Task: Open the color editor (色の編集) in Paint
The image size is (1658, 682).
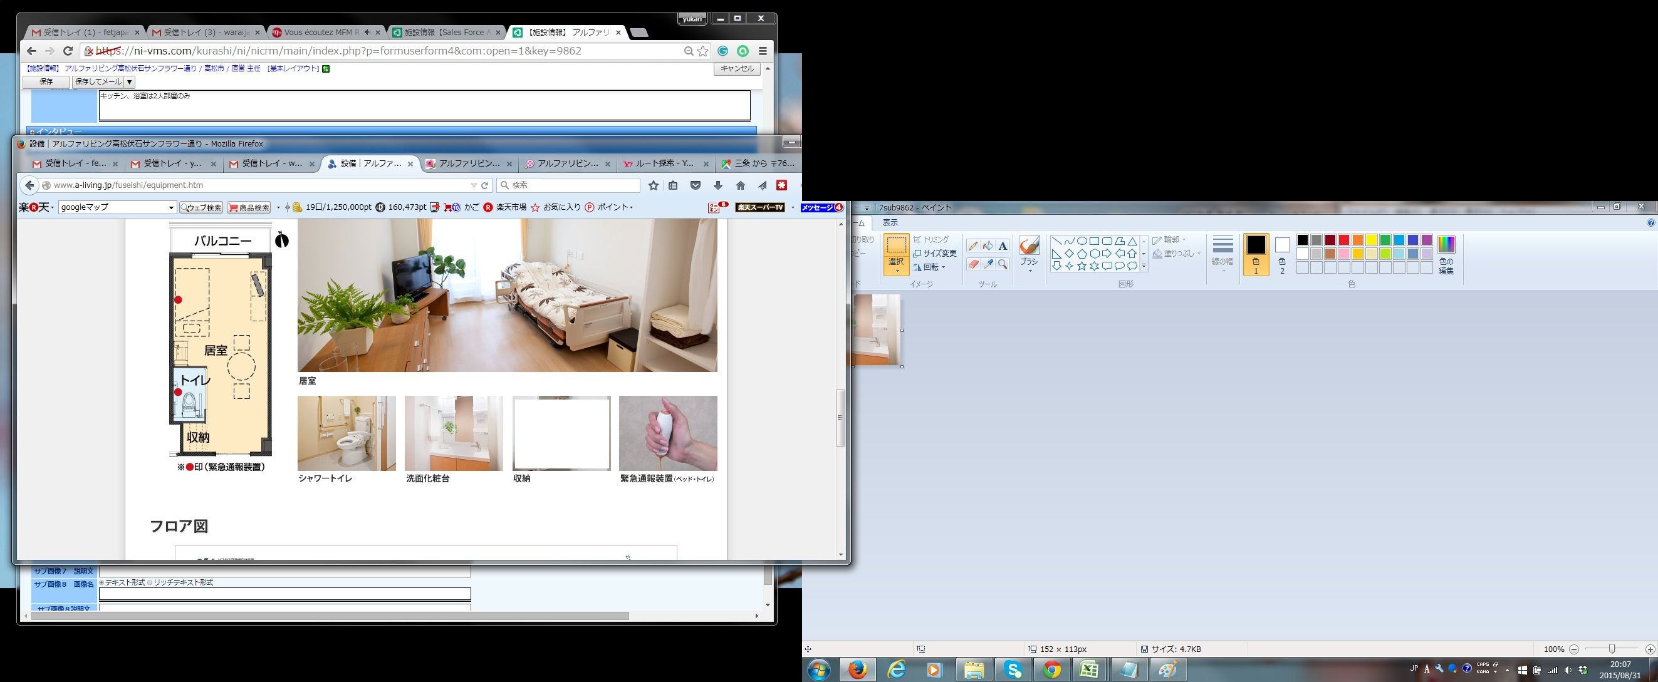Action: pos(1446,255)
